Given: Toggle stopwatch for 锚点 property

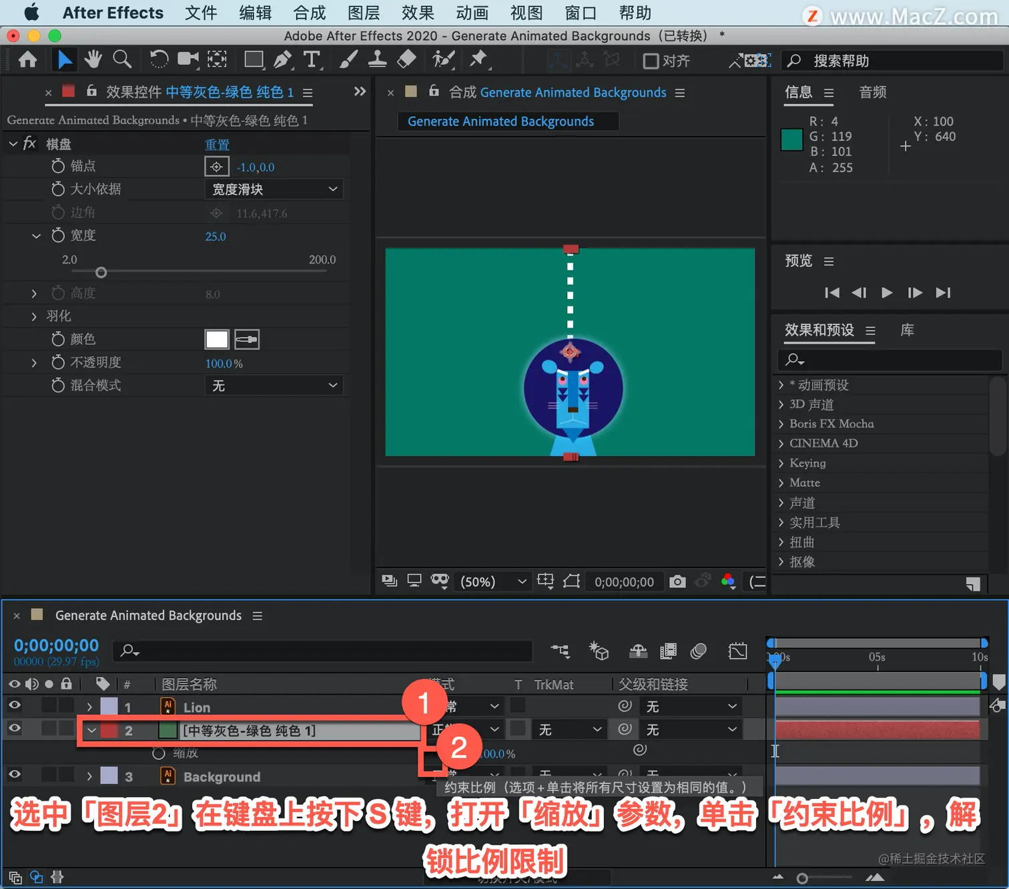Looking at the screenshot, I should pyautogui.click(x=58, y=166).
